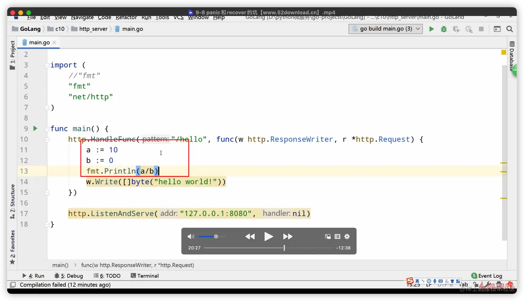Click the profiler run icon
Viewport: 524px width, 301px height.
tap(469, 29)
